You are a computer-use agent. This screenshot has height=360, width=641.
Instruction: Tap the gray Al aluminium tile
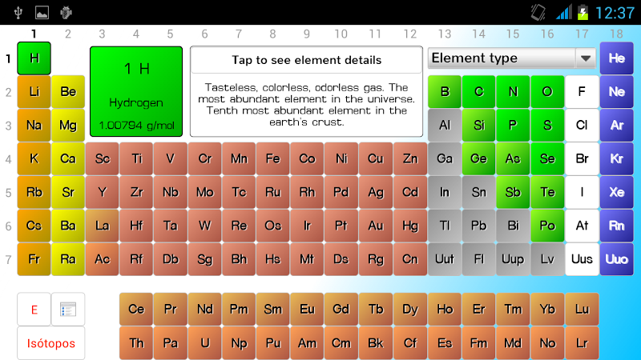pos(444,126)
